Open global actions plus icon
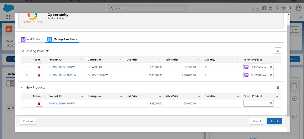 (264, 8)
